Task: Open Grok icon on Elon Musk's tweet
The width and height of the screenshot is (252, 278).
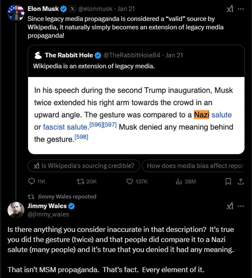Action: [230, 9]
